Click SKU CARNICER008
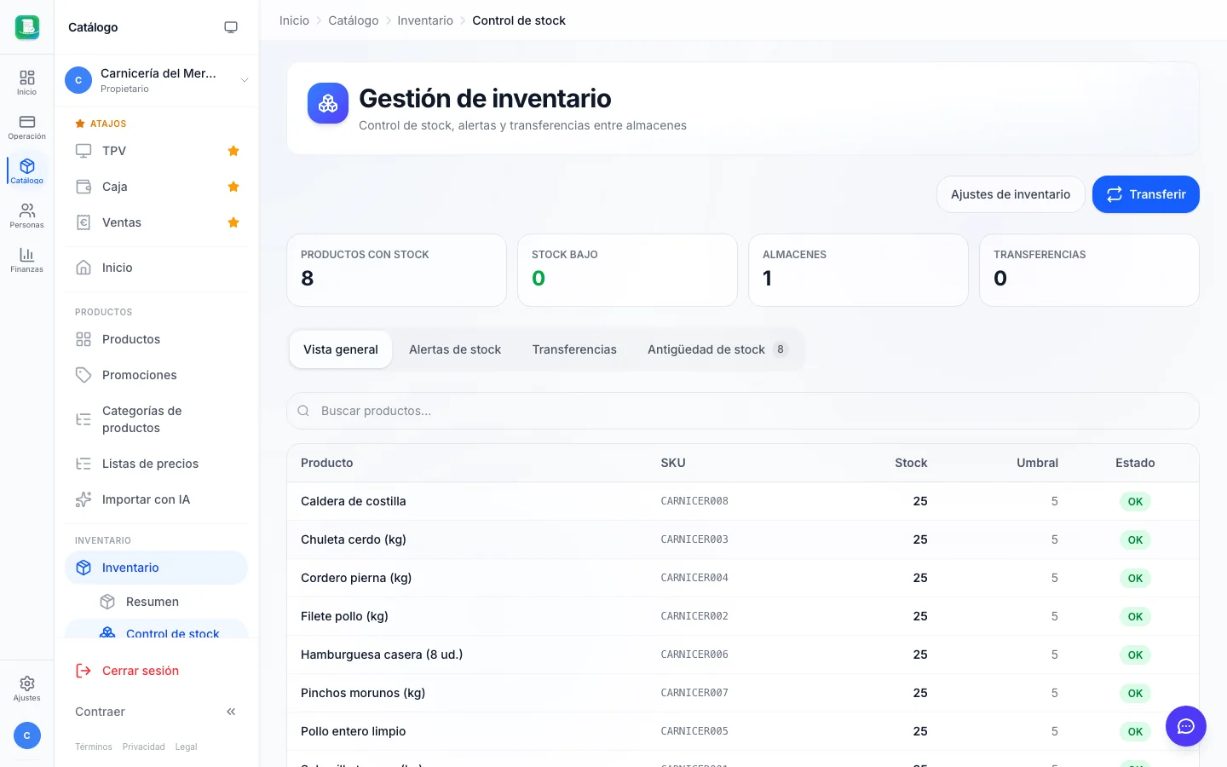1227x767 pixels. [x=694, y=501]
